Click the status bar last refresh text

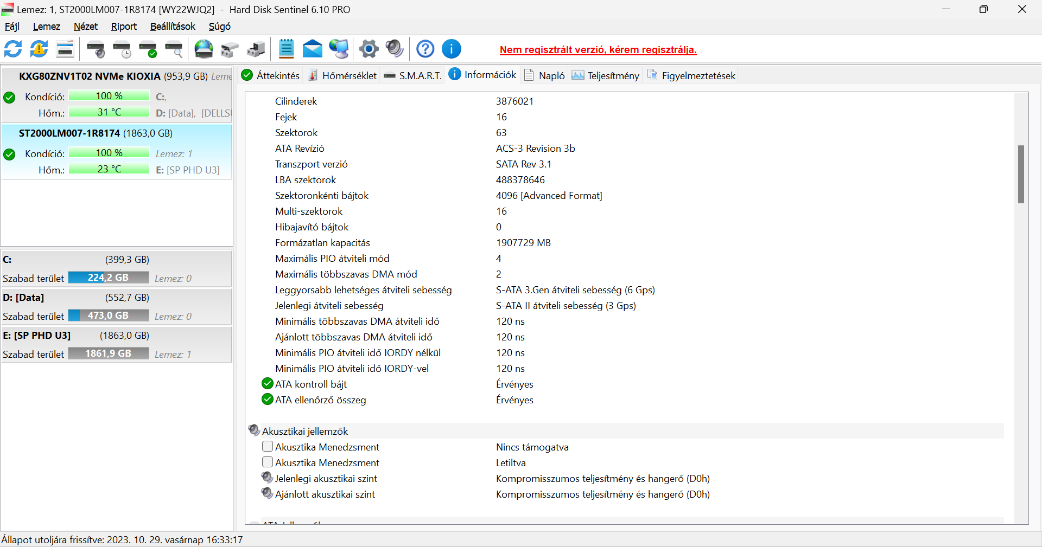[x=122, y=540]
